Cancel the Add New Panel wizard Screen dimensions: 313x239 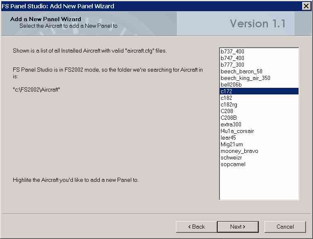coord(285,227)
